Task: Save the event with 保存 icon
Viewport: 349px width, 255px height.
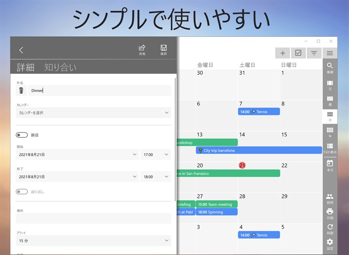Action: 163,50
